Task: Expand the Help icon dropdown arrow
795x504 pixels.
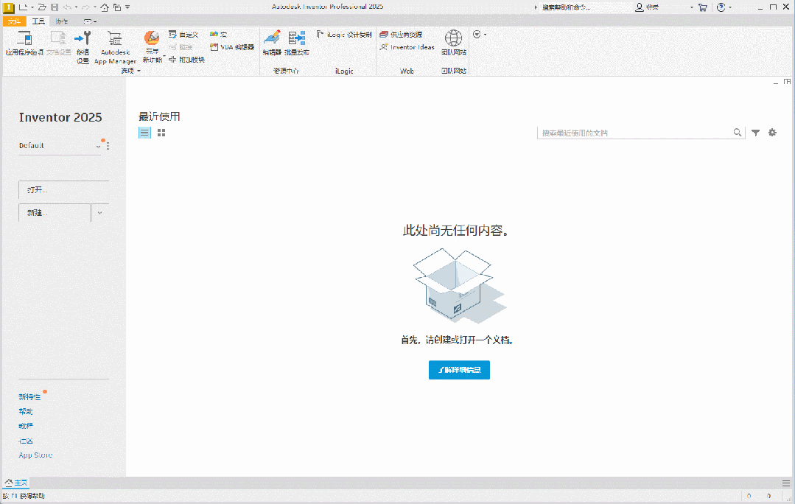Action: click(x=730, y=7)
